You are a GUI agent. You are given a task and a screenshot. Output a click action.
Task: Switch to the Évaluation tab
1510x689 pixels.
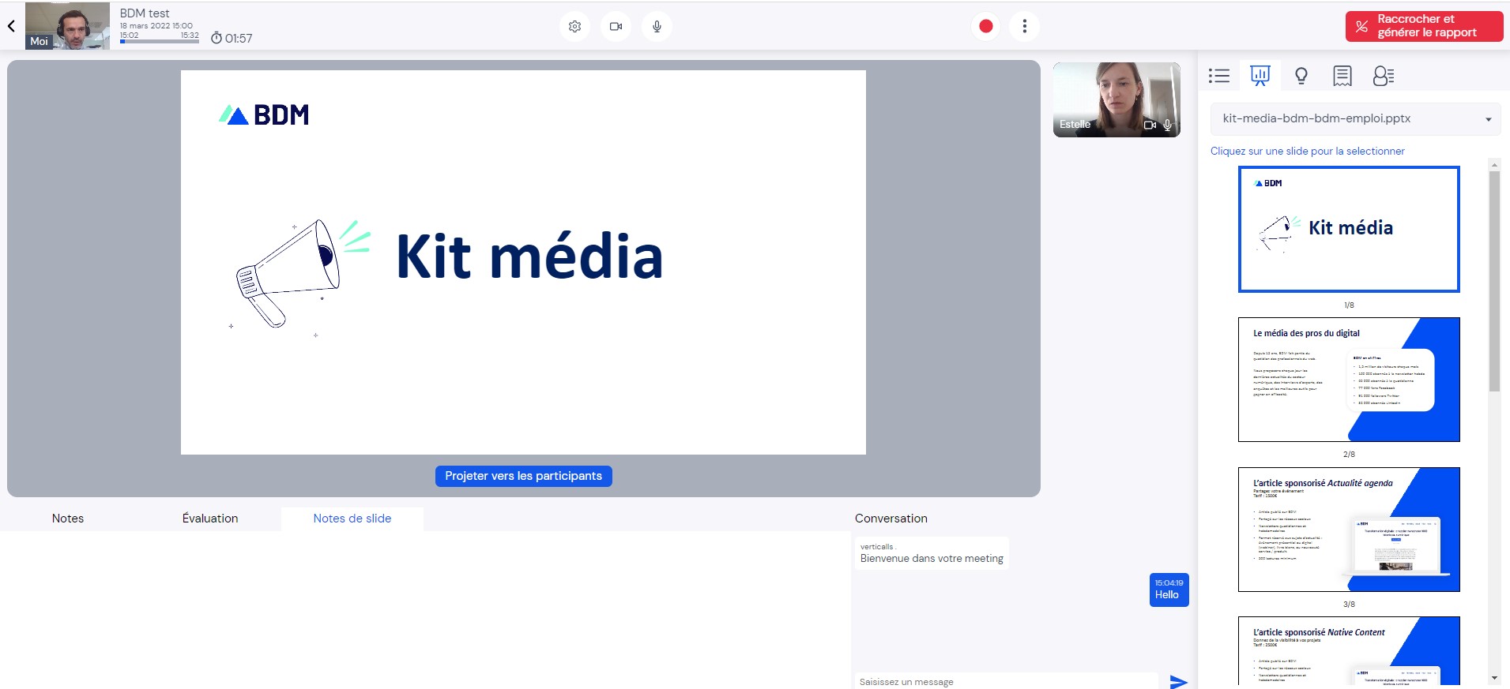pyautogui.click(x=210, y=519)
